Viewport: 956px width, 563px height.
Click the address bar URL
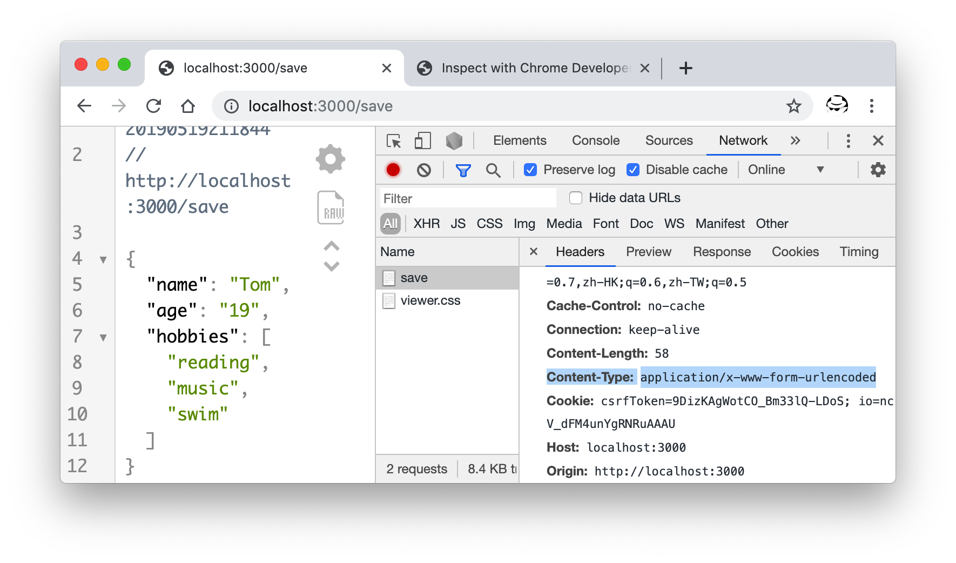pos(321,106)
